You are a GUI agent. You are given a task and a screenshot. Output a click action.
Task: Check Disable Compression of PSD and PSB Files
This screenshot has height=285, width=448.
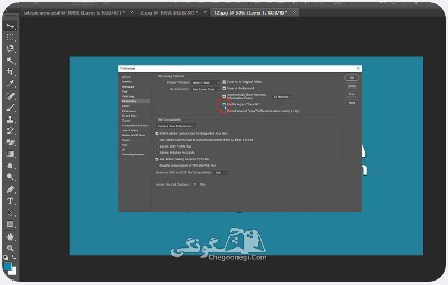(157, 166)
